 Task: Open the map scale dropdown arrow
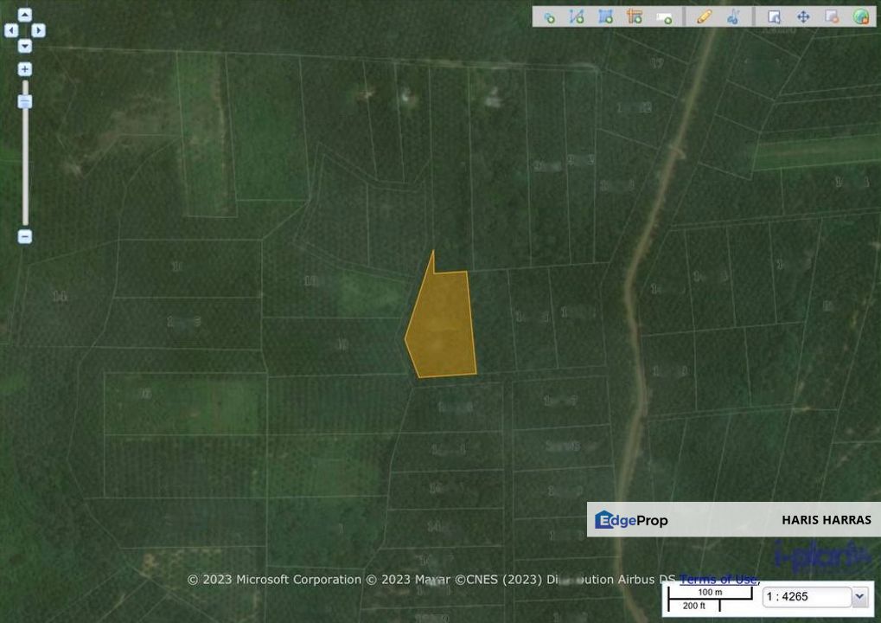859,596
